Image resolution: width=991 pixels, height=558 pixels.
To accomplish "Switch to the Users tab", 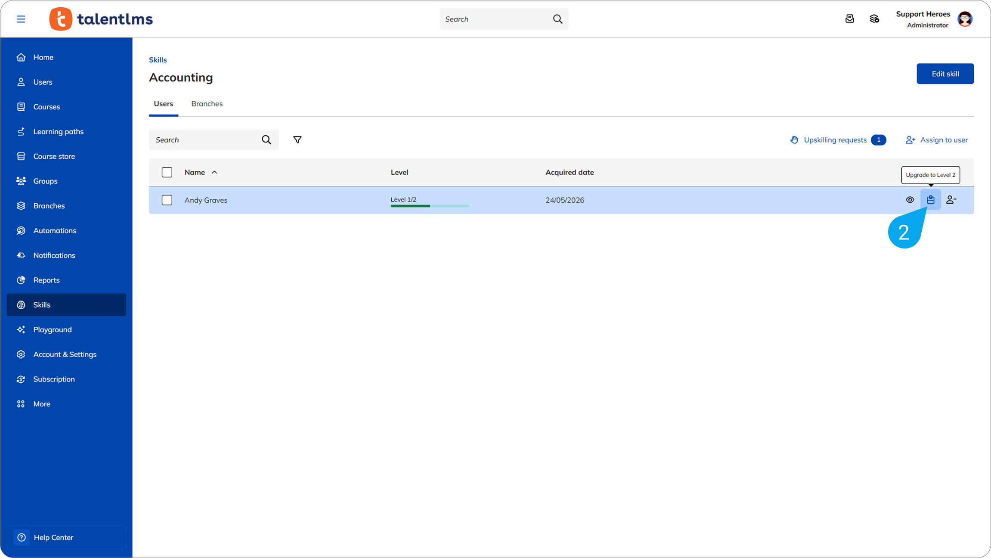I will point(164,104).
